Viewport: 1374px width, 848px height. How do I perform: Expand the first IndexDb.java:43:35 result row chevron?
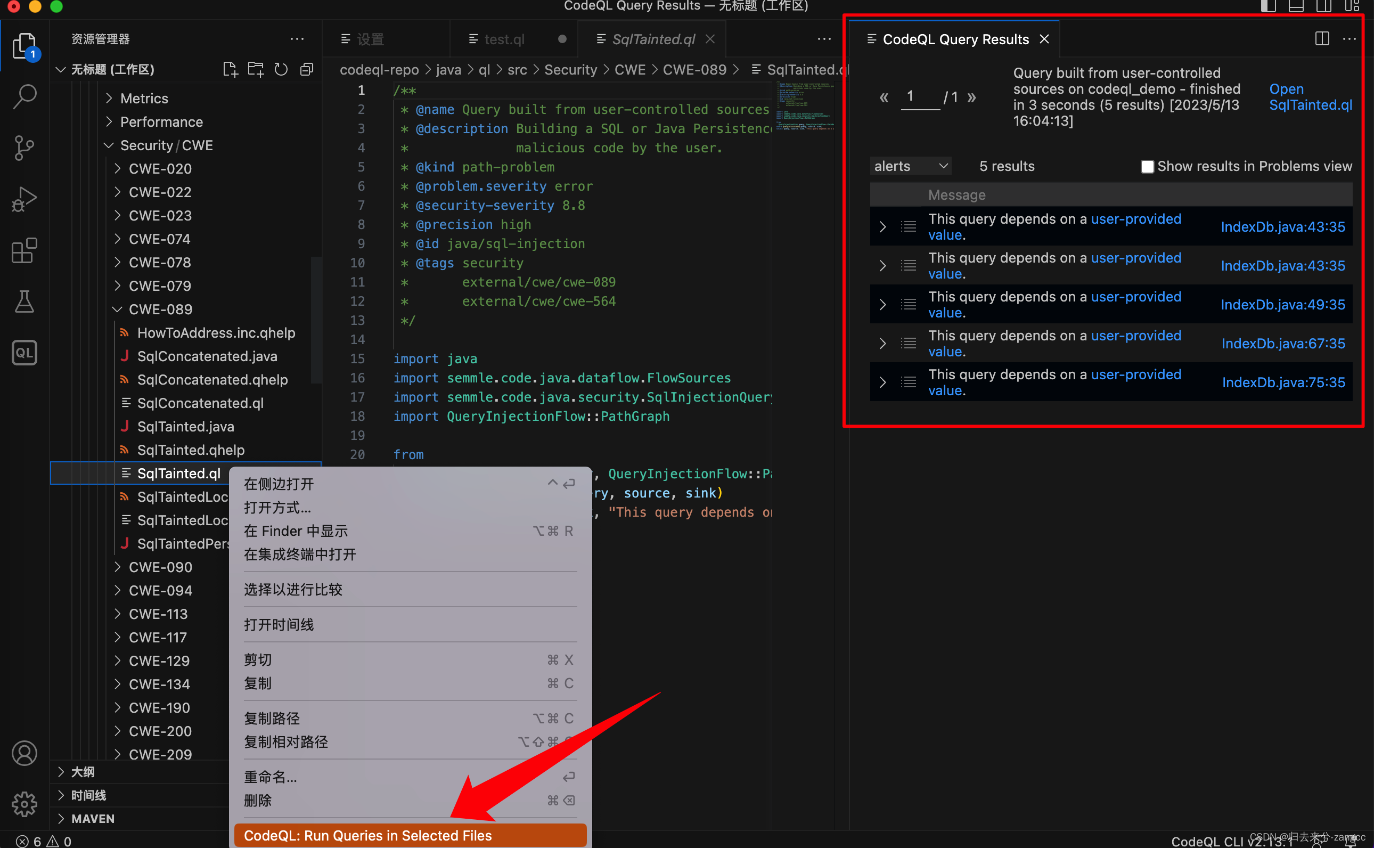point(882,227)
